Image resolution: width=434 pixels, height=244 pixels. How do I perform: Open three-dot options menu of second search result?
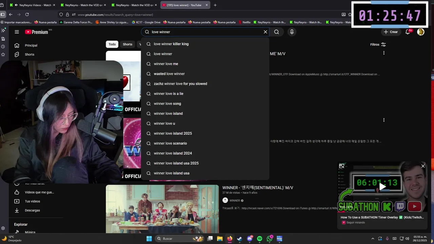[384, 120]
